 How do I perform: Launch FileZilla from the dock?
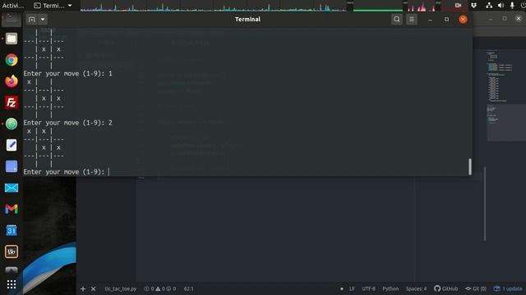(x=12, y=102)
